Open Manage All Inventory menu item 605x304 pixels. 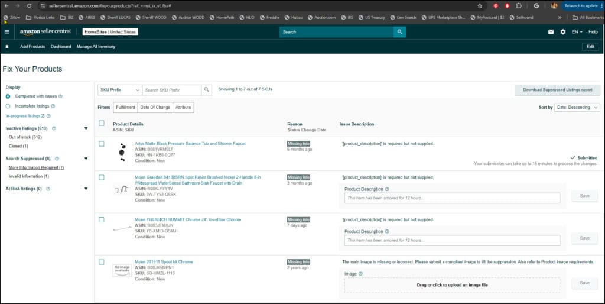[x=96, y=47]
